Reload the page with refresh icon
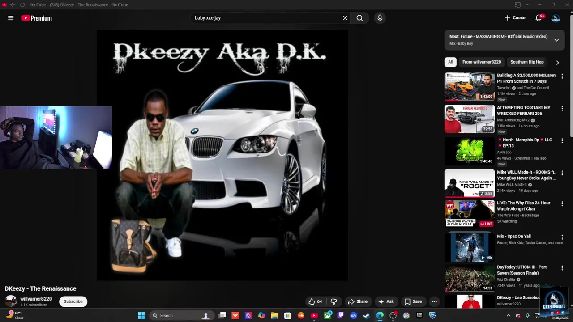 (22, 5)
